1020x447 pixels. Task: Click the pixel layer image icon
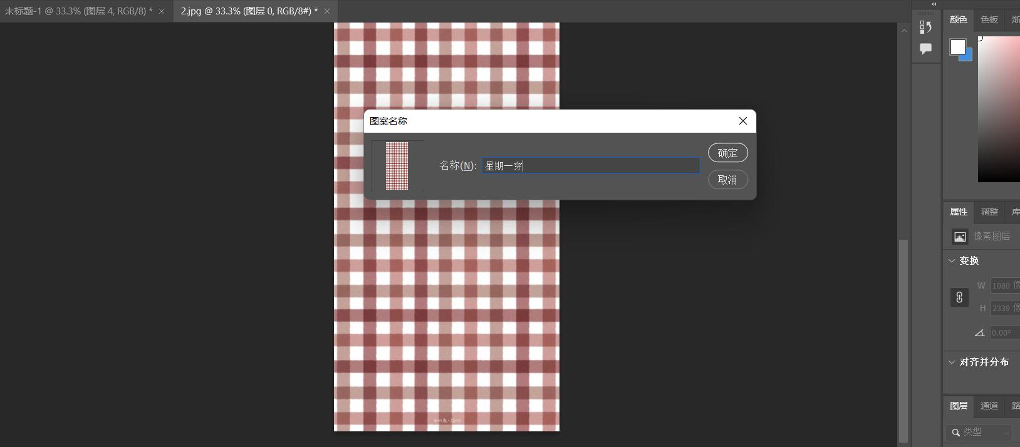960,237
